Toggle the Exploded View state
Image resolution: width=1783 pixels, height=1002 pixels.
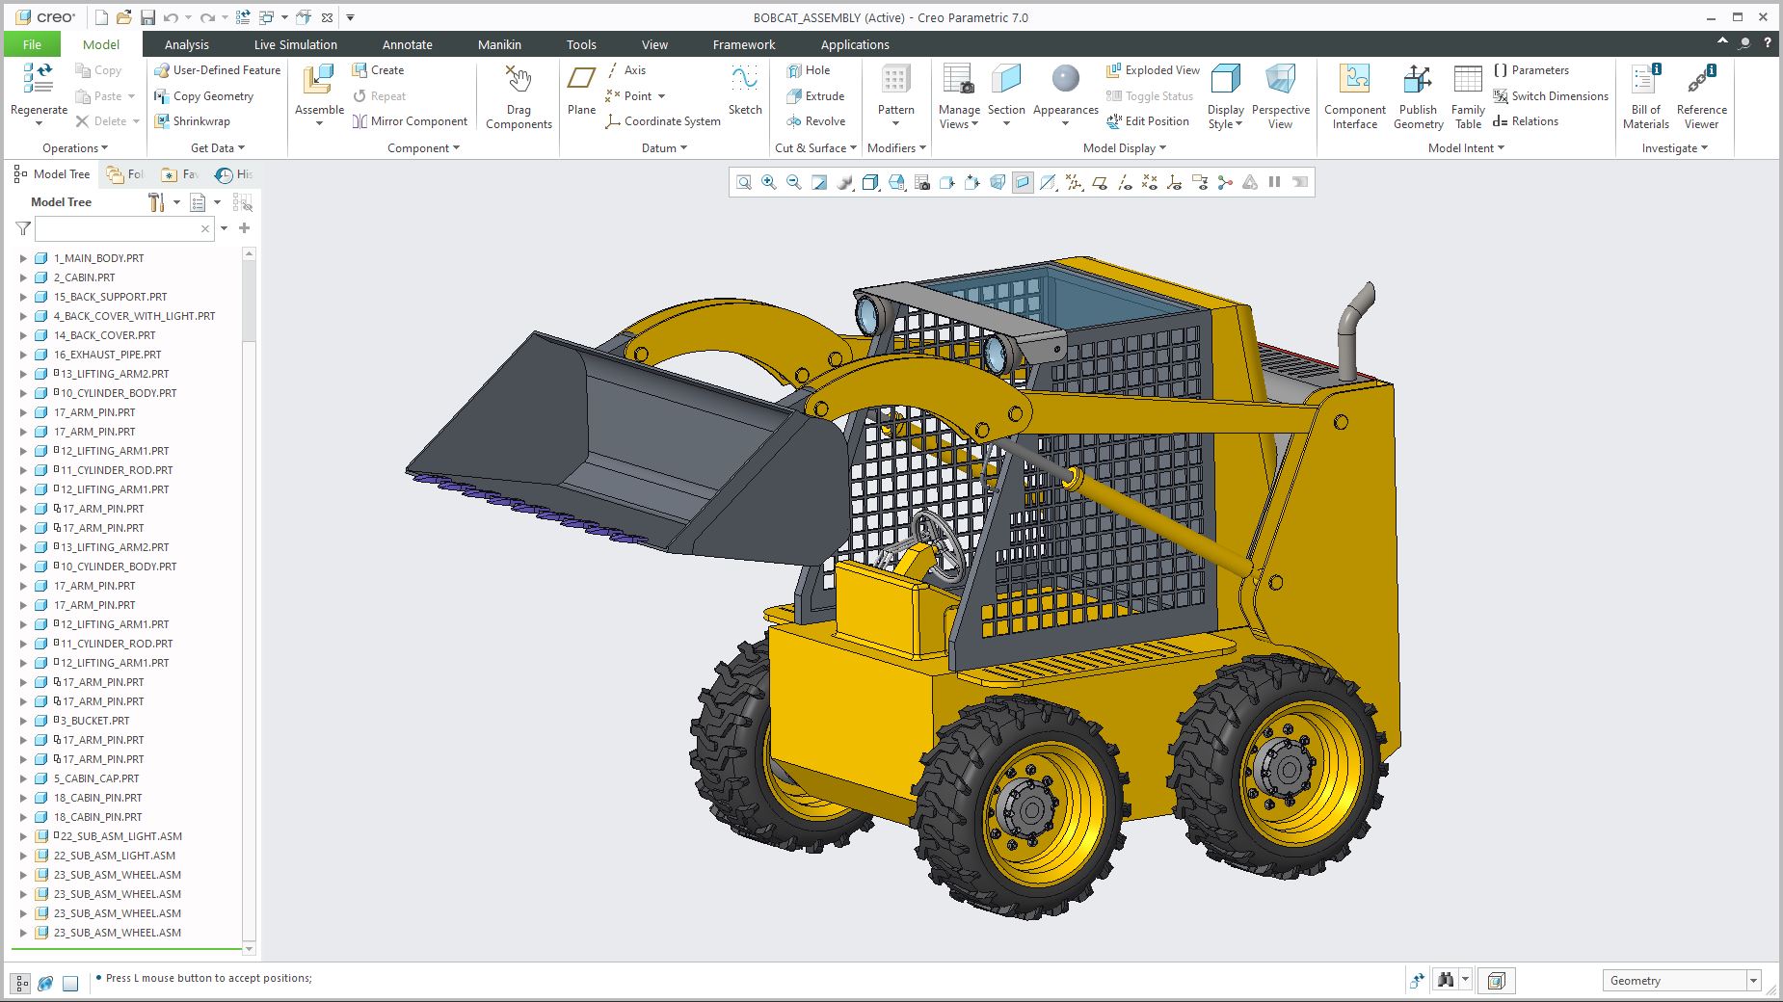pos(1153,70)
